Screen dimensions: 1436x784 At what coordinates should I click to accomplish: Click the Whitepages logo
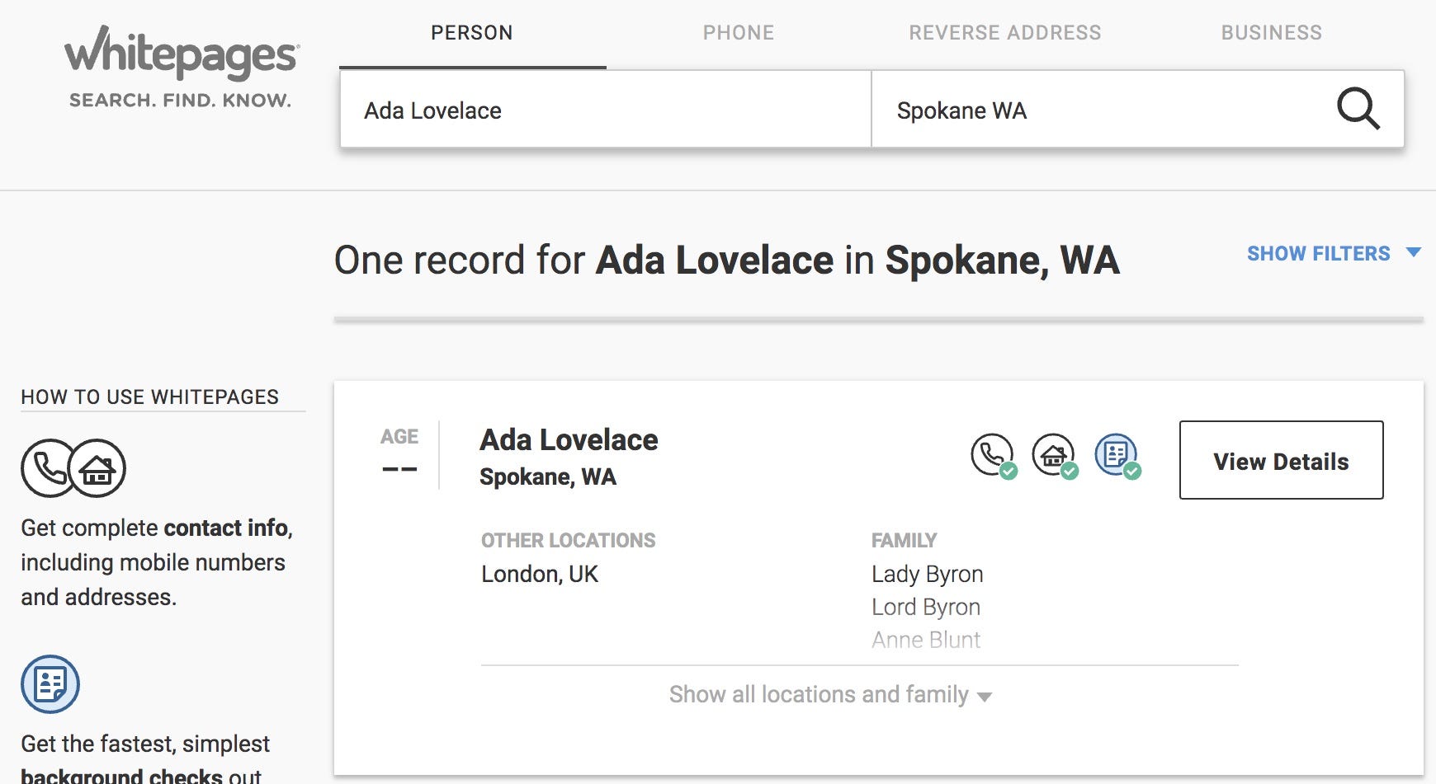coord(182,54)
